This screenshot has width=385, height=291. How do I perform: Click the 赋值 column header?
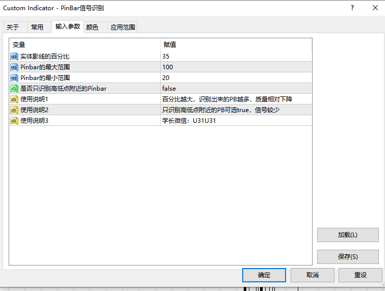[x=236, y=45]
